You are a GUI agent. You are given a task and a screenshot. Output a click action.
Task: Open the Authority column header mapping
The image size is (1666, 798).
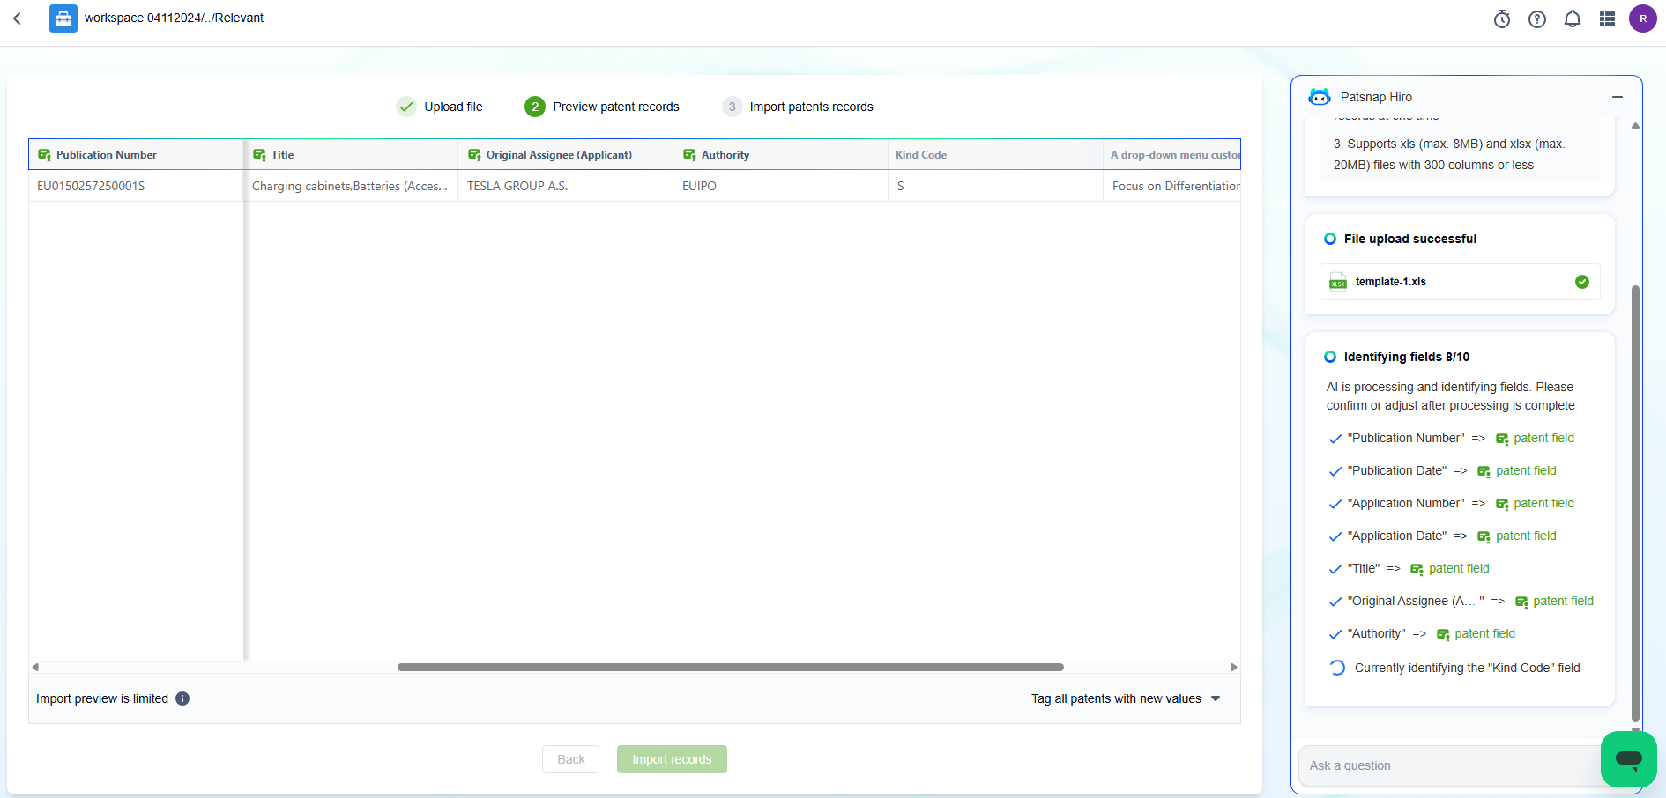pyautogui.click(x=725, y=155)
